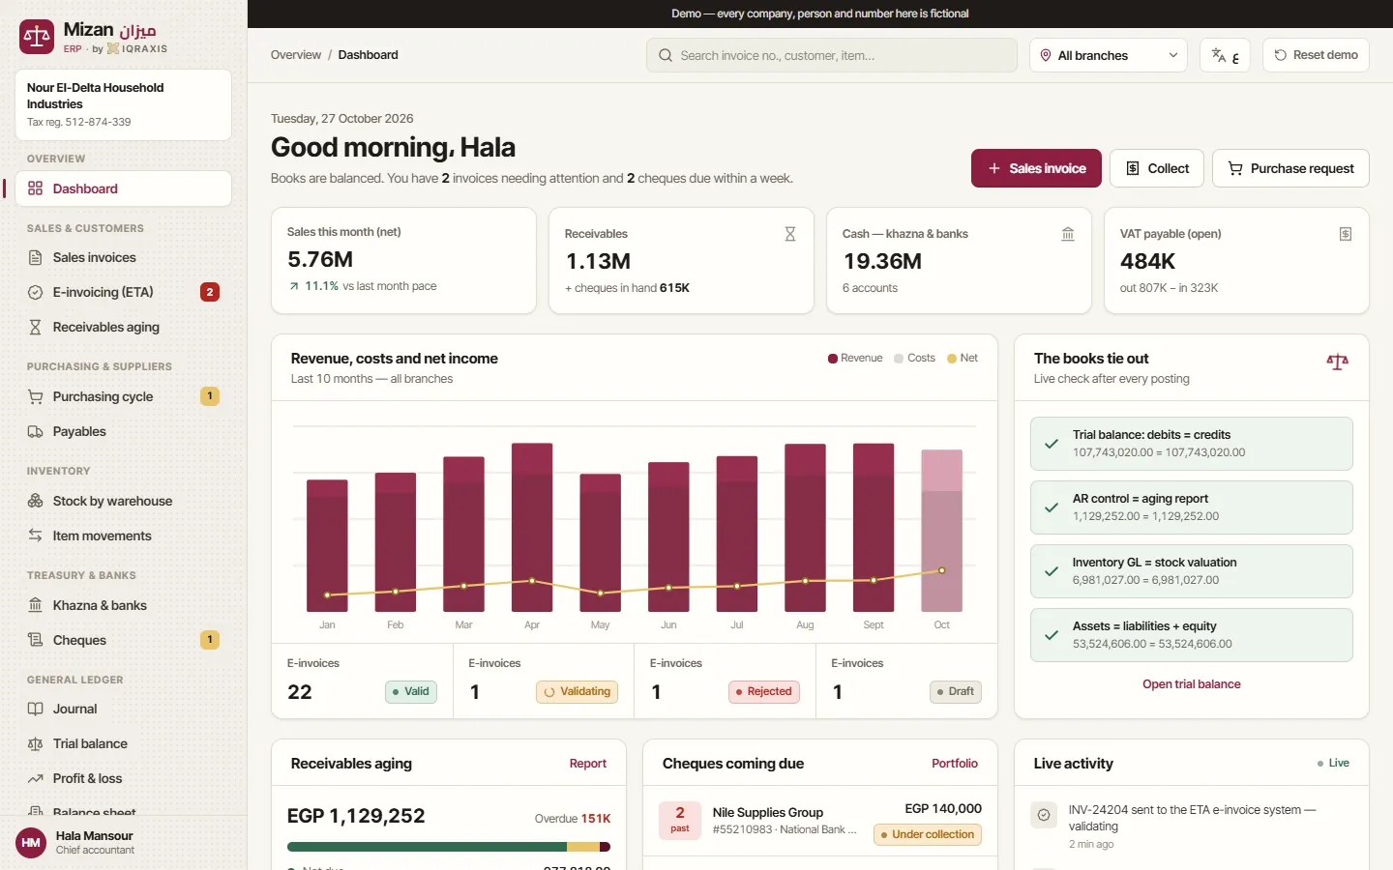This screenshot has height=870, width=1393.
Task: Click the Live indicator in Live activity
Action: [1333, 763]
